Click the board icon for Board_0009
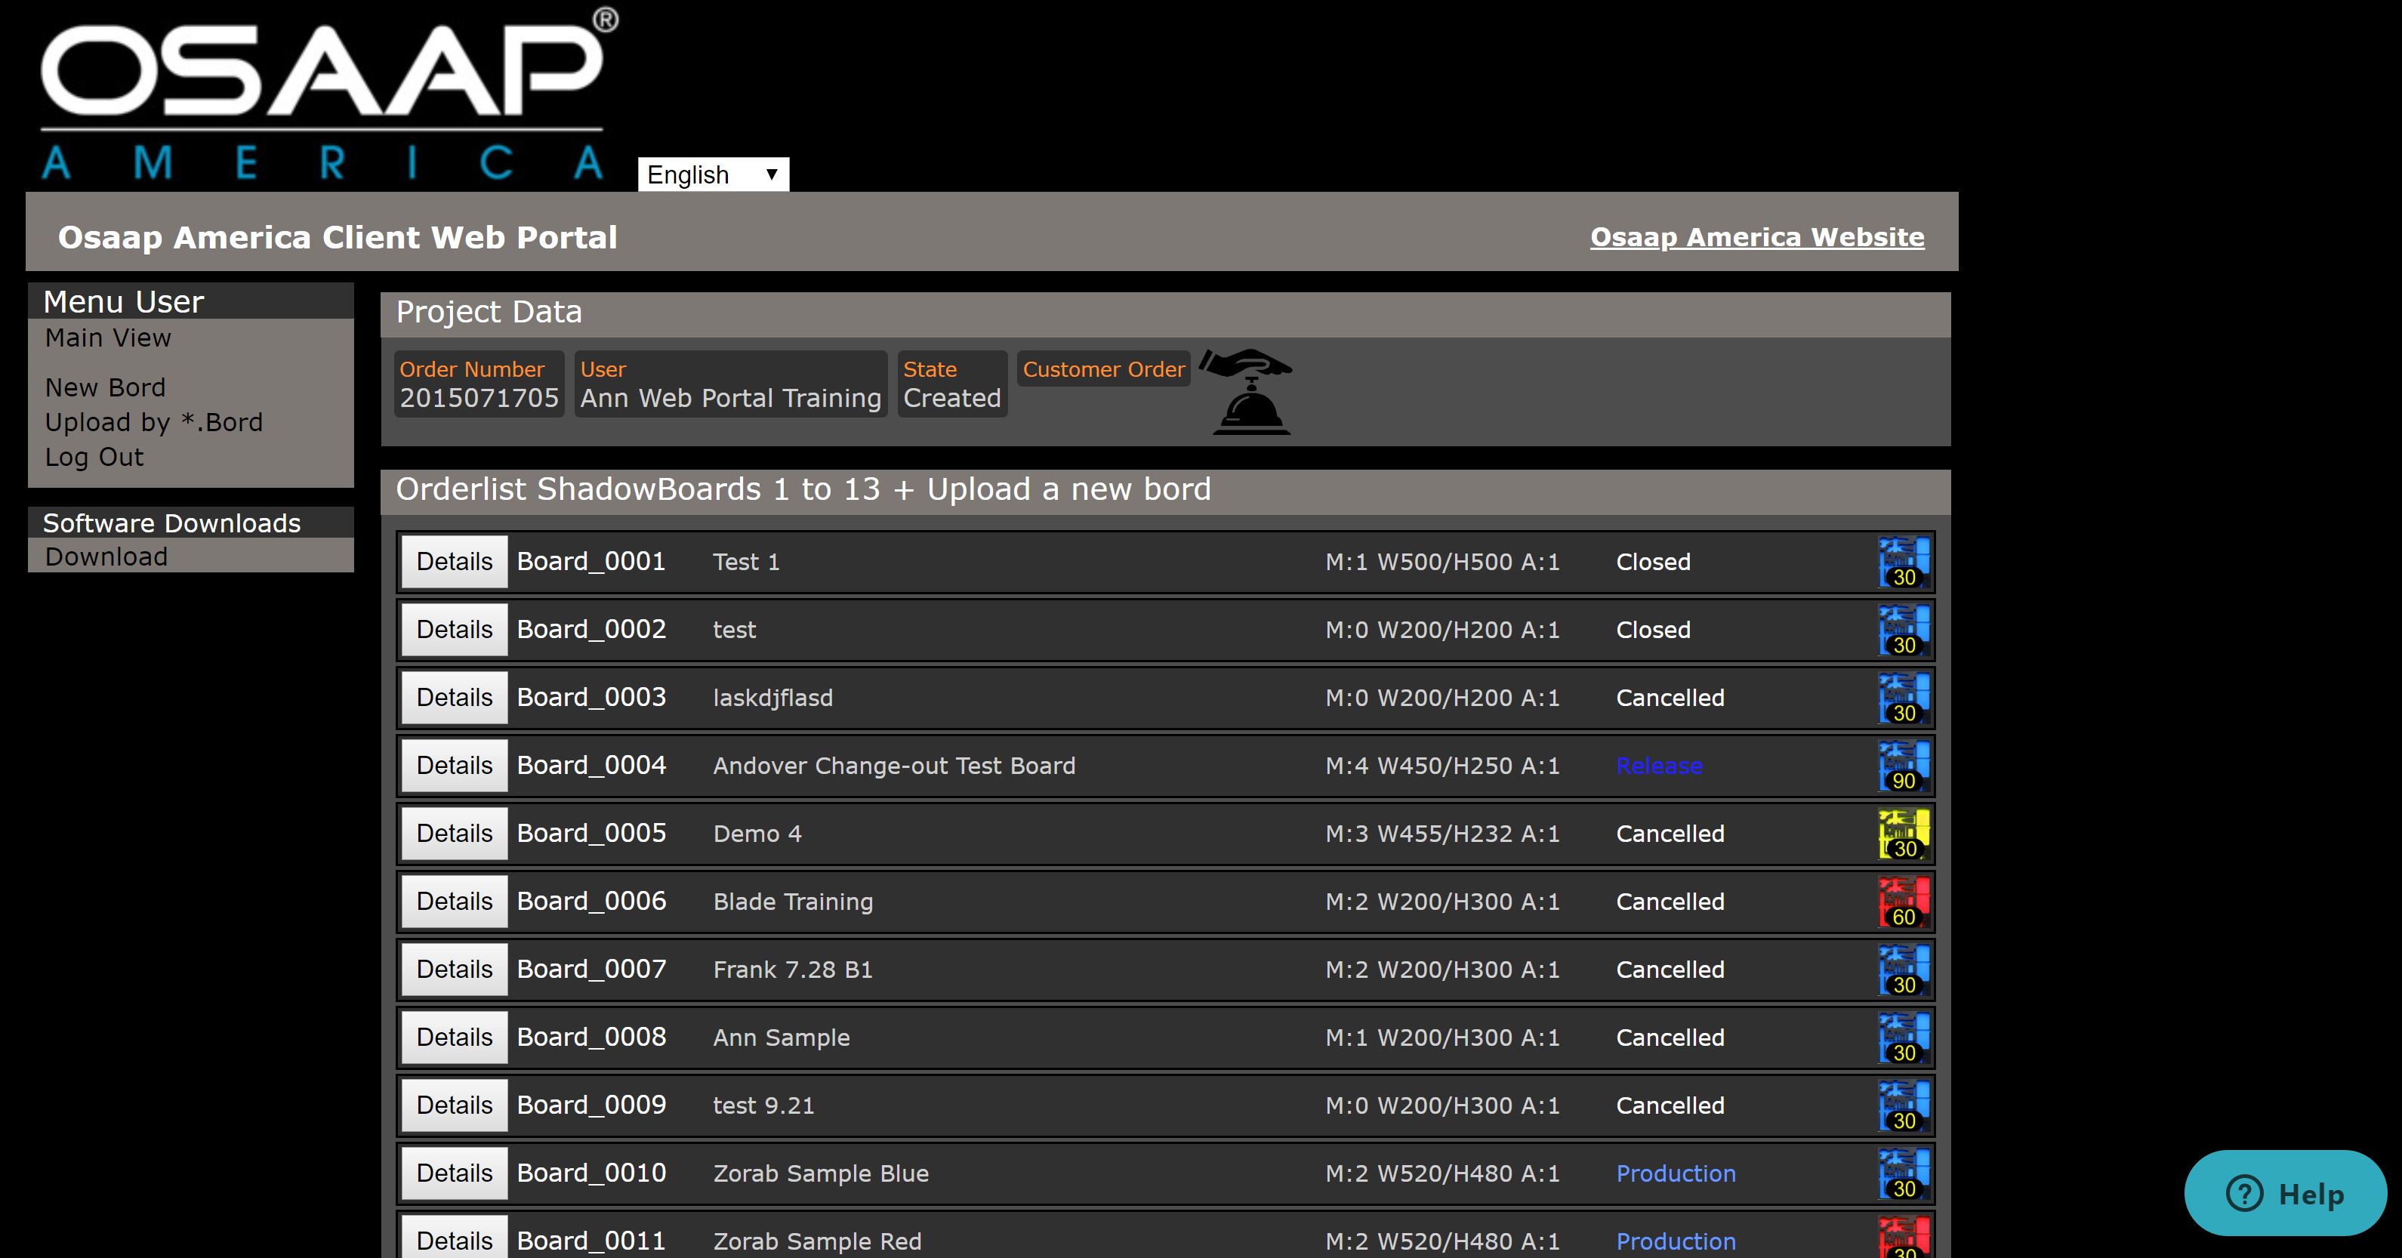 (x=1903, y=1106)
